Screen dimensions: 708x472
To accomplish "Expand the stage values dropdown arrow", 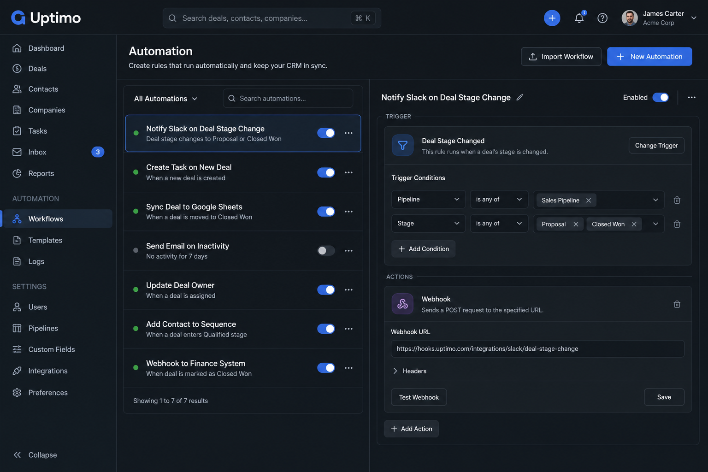I will click(655, 224).
